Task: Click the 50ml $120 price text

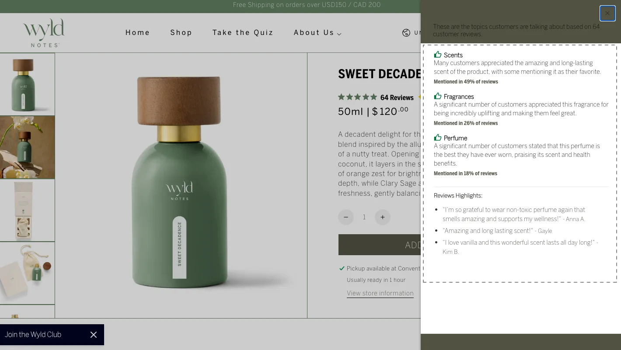Action: point(373,111)
